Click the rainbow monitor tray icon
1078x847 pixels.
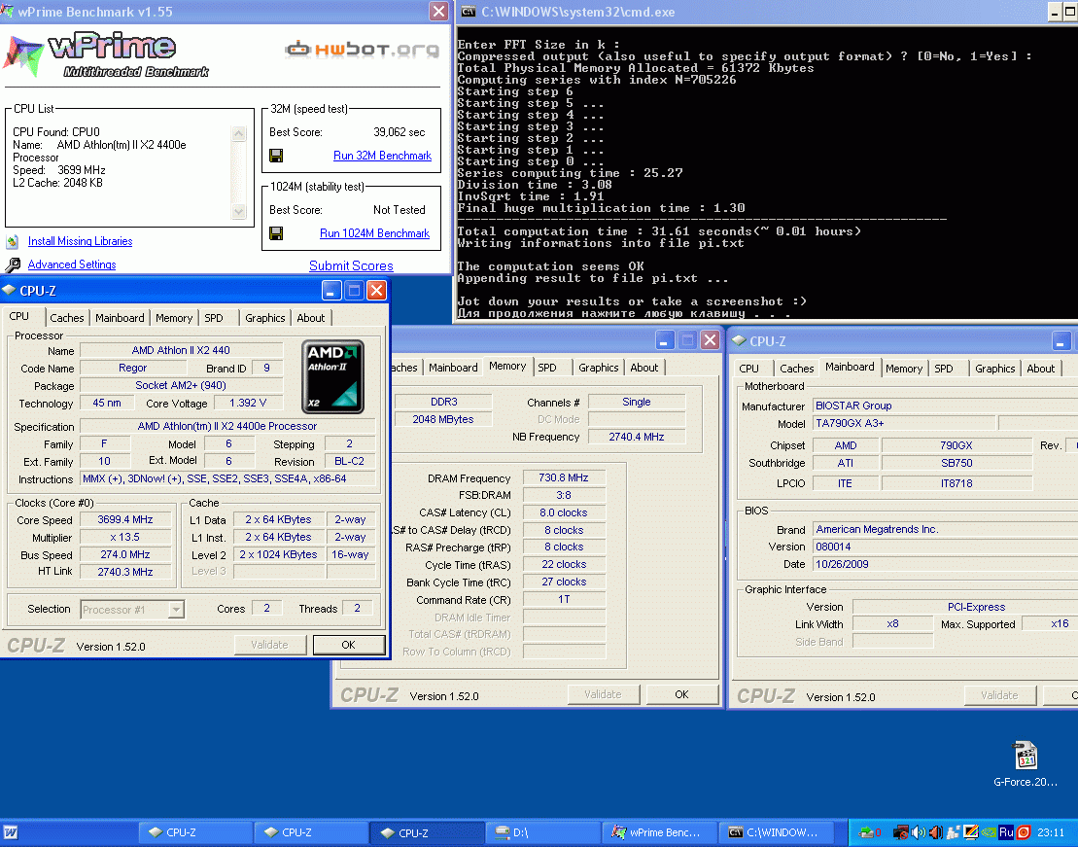tap(971, 832)
